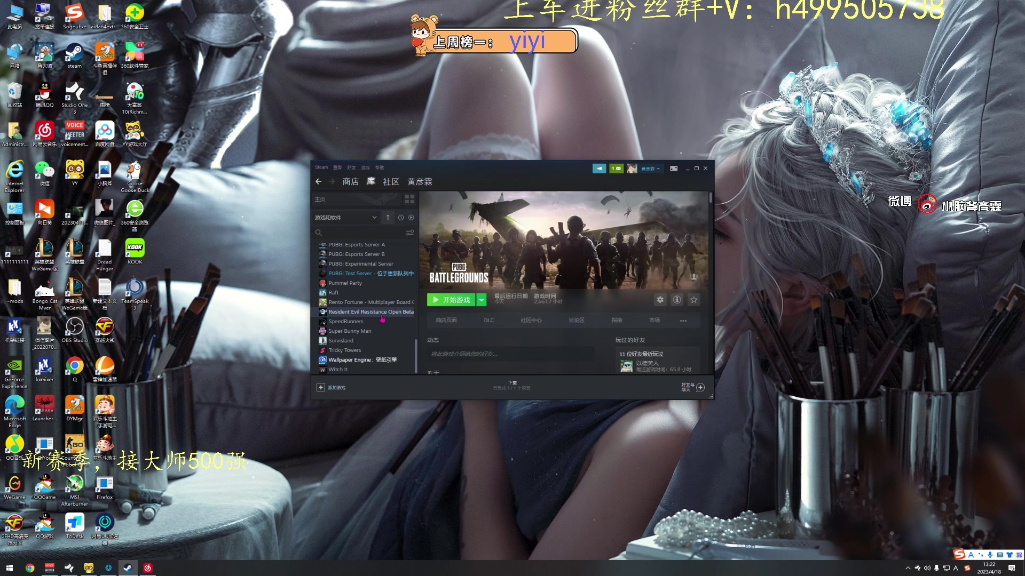Screen dimensions: 1025x576
Task: Click the add game plus icon
Action: 321,388
